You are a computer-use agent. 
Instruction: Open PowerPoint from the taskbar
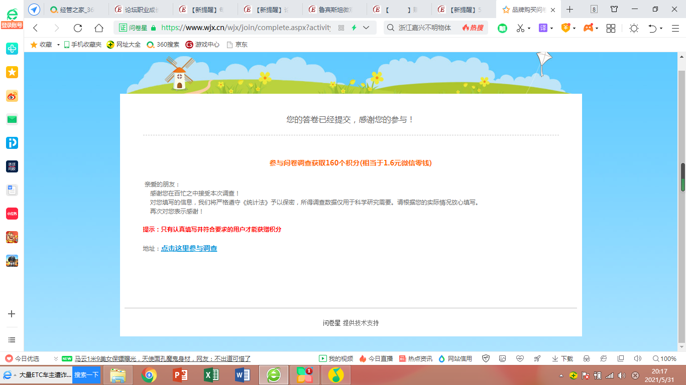(180, 375)
